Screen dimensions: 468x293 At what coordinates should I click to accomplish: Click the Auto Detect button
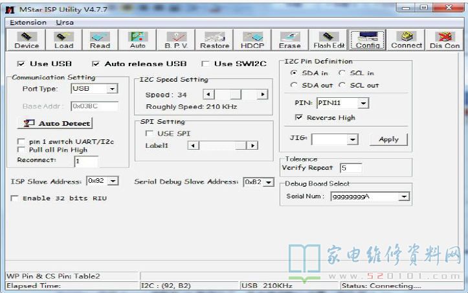pyautogui.click(x=55, y=123)
